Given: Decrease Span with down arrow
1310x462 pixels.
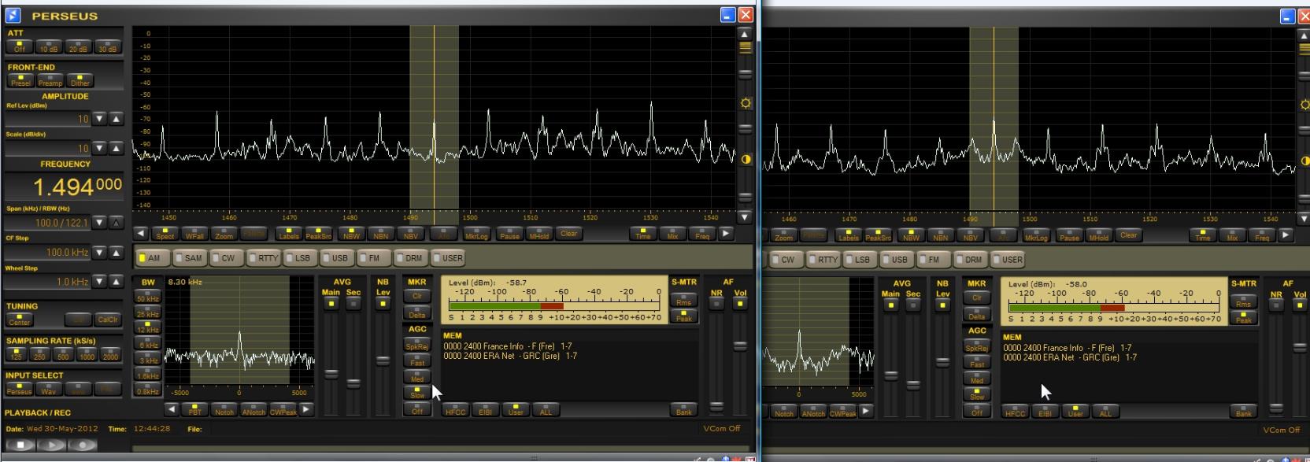Looking at the screenshot, I should (99, 223).
